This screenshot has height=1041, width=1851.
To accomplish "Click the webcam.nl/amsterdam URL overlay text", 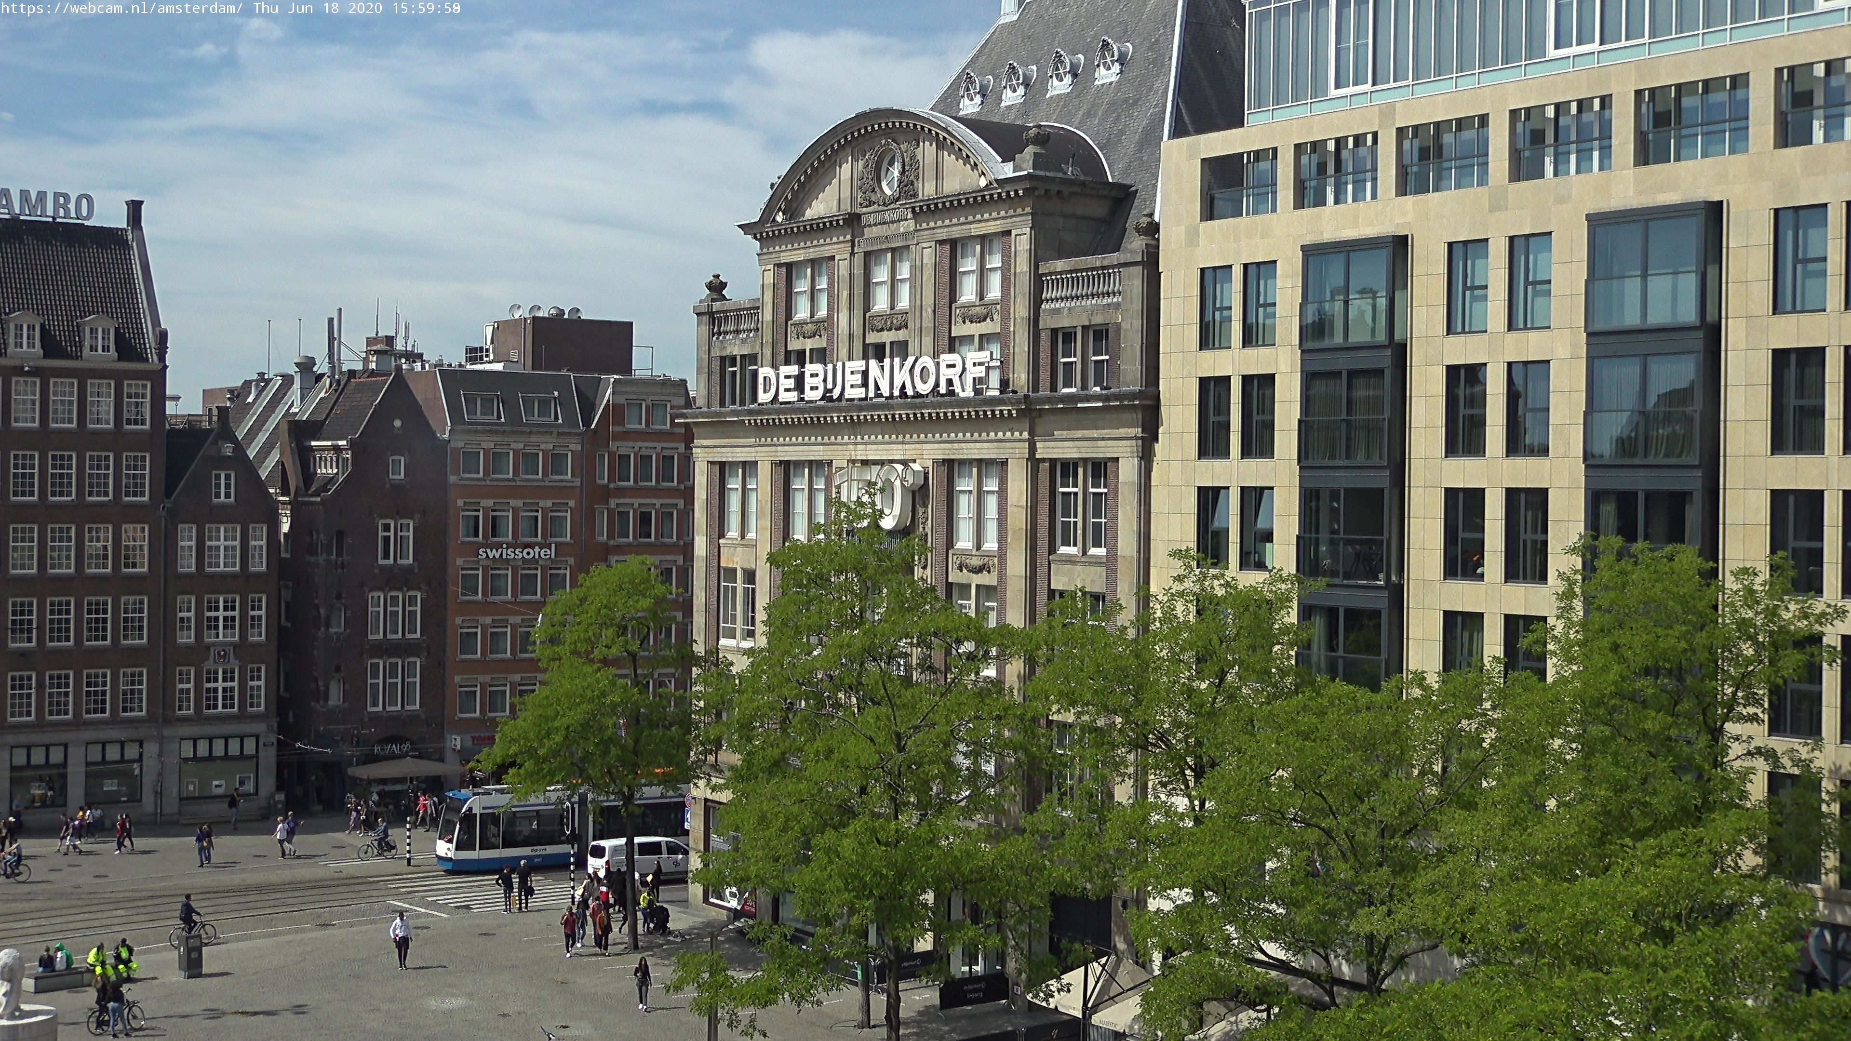I will point(121,9).
